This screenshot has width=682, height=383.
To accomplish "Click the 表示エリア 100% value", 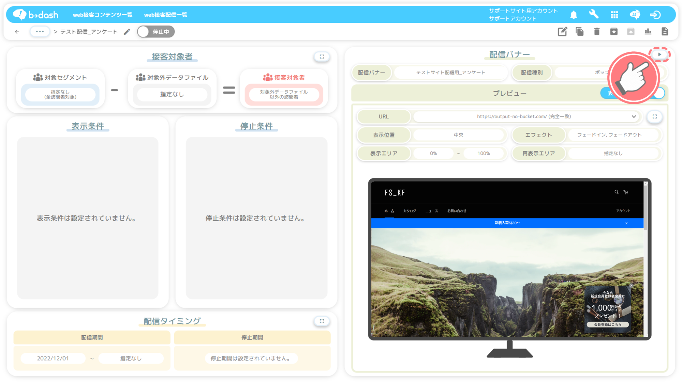I will [x=484, y=153].
